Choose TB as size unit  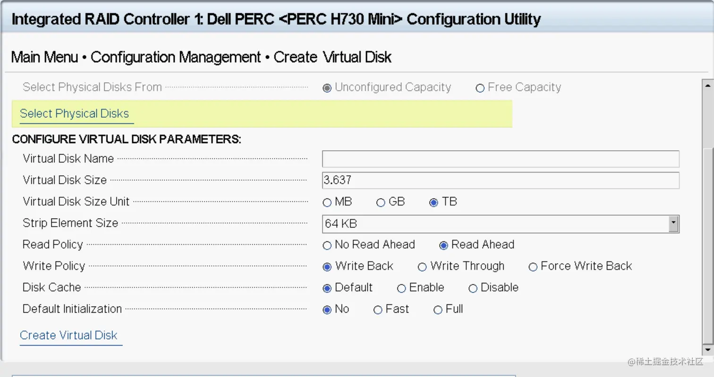[433, 203]
